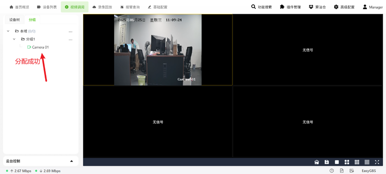Open the 录像回放 menu
The height and width of the screenshot is (174, 386).
(x=102, y=7)
